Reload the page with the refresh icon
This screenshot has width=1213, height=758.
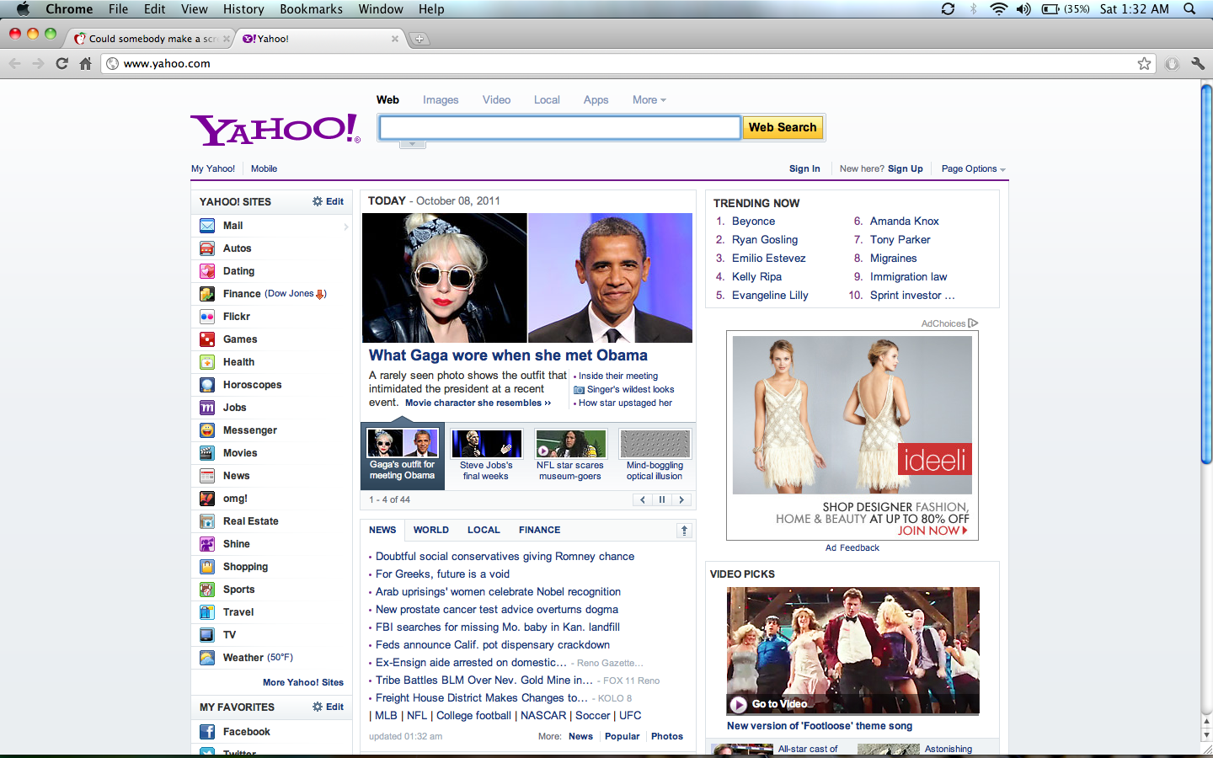pos(61,63)
